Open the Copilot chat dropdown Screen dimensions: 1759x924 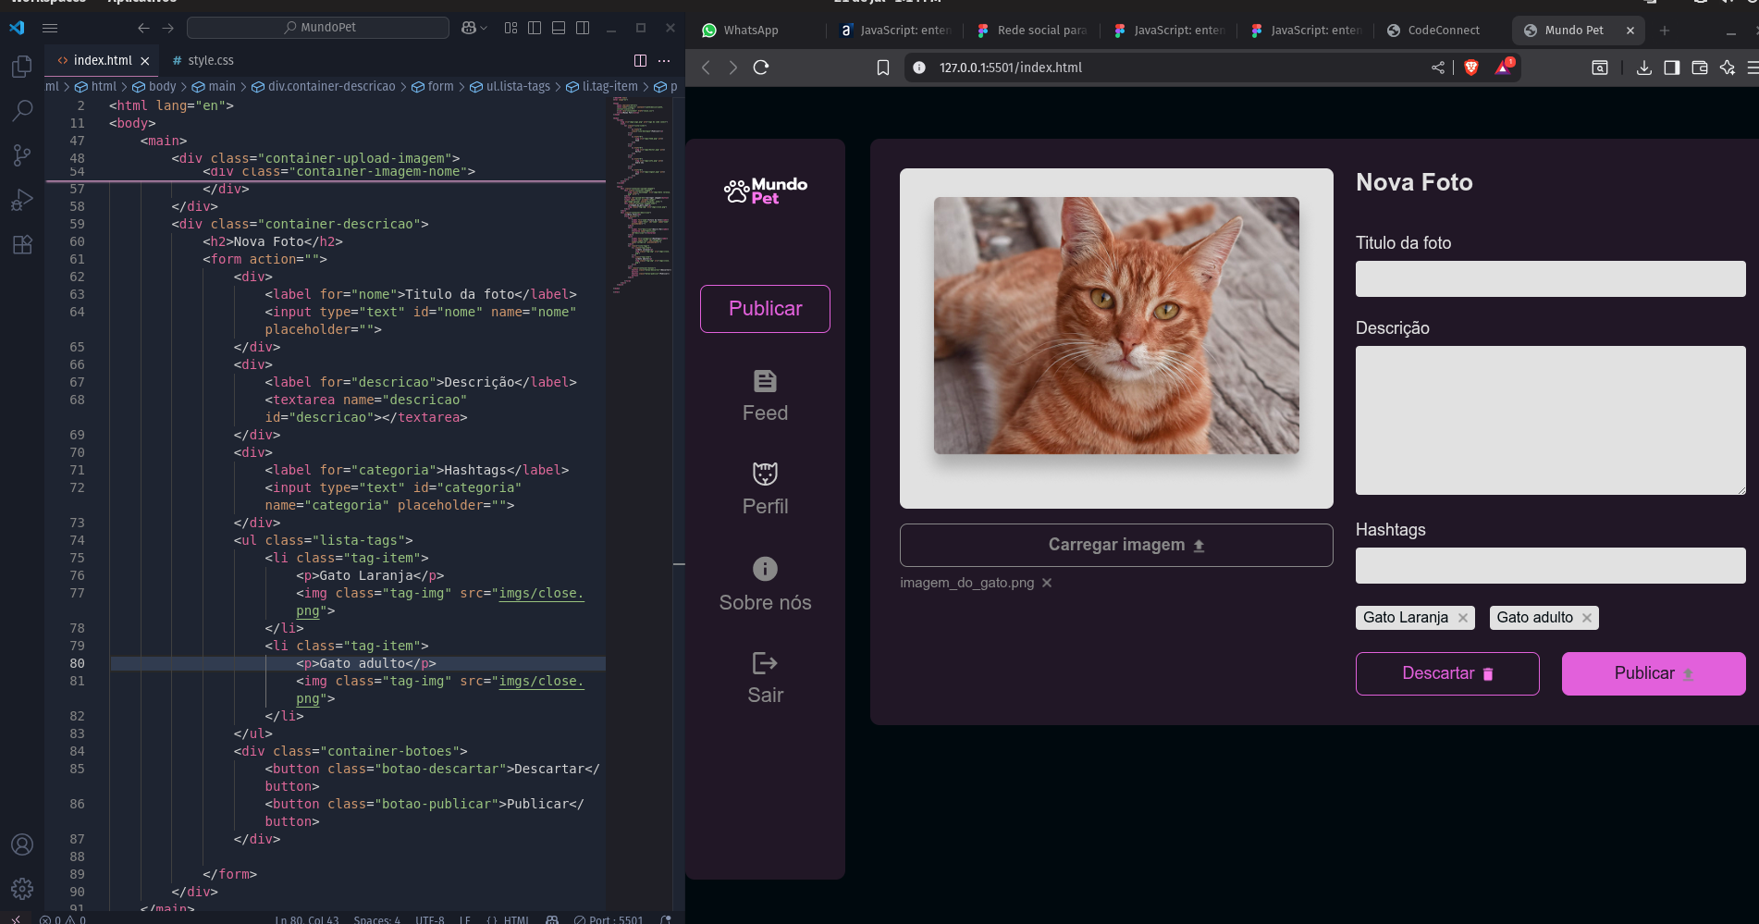(x=474, y=28)
